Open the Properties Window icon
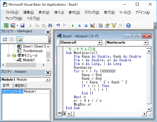Viewport: 157px width, 122px height. point(107,25)
